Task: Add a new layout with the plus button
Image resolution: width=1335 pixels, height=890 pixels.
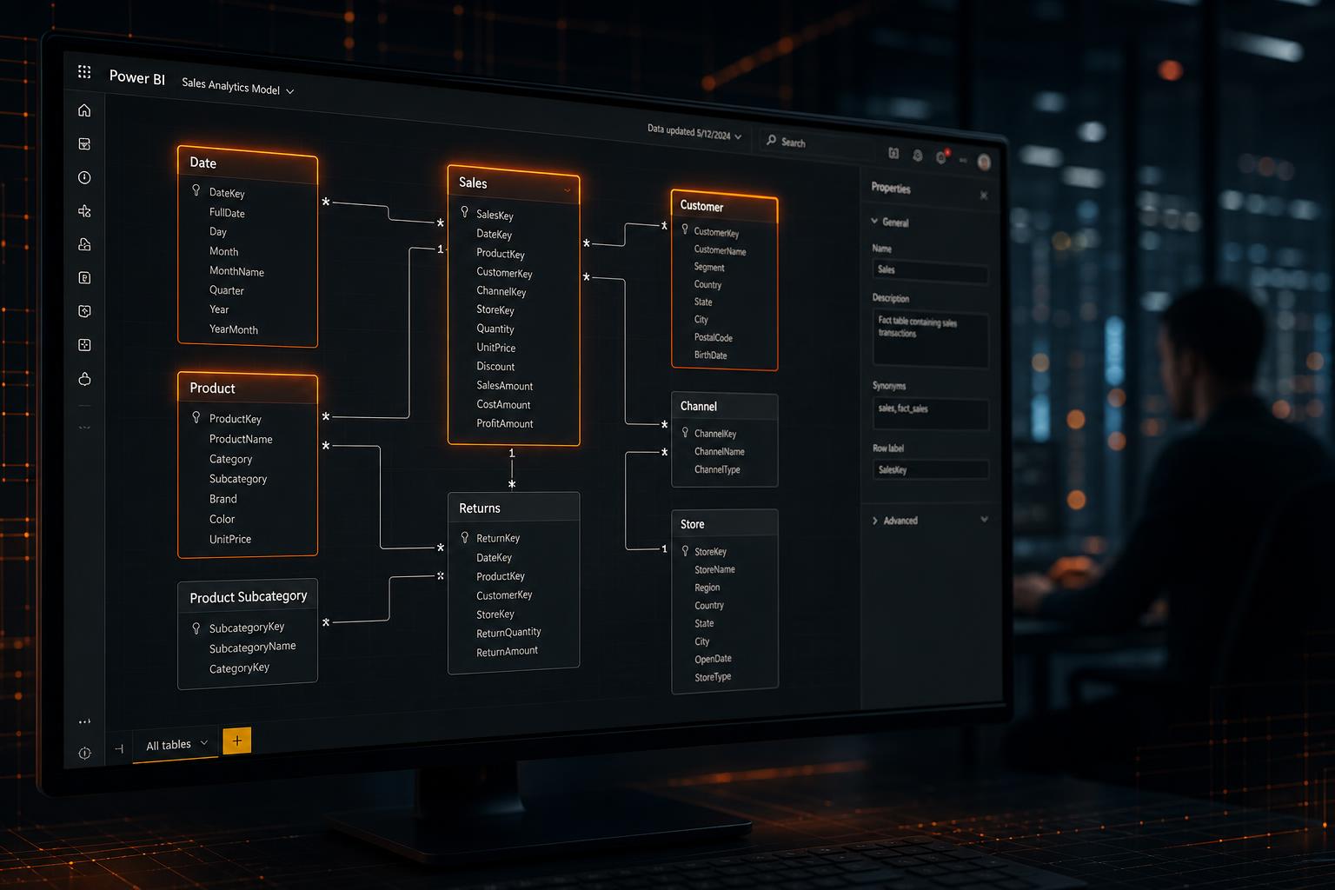Action: click(237, 741)
